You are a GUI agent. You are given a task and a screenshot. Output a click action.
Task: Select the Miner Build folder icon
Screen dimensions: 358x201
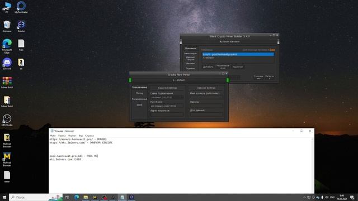tap(7, 102)
